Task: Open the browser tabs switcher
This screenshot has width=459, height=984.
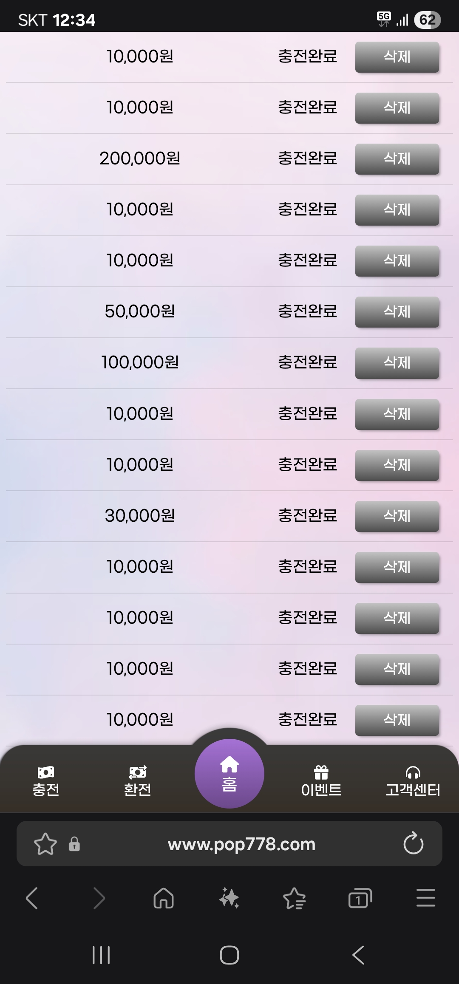Action: coord(360,898)
